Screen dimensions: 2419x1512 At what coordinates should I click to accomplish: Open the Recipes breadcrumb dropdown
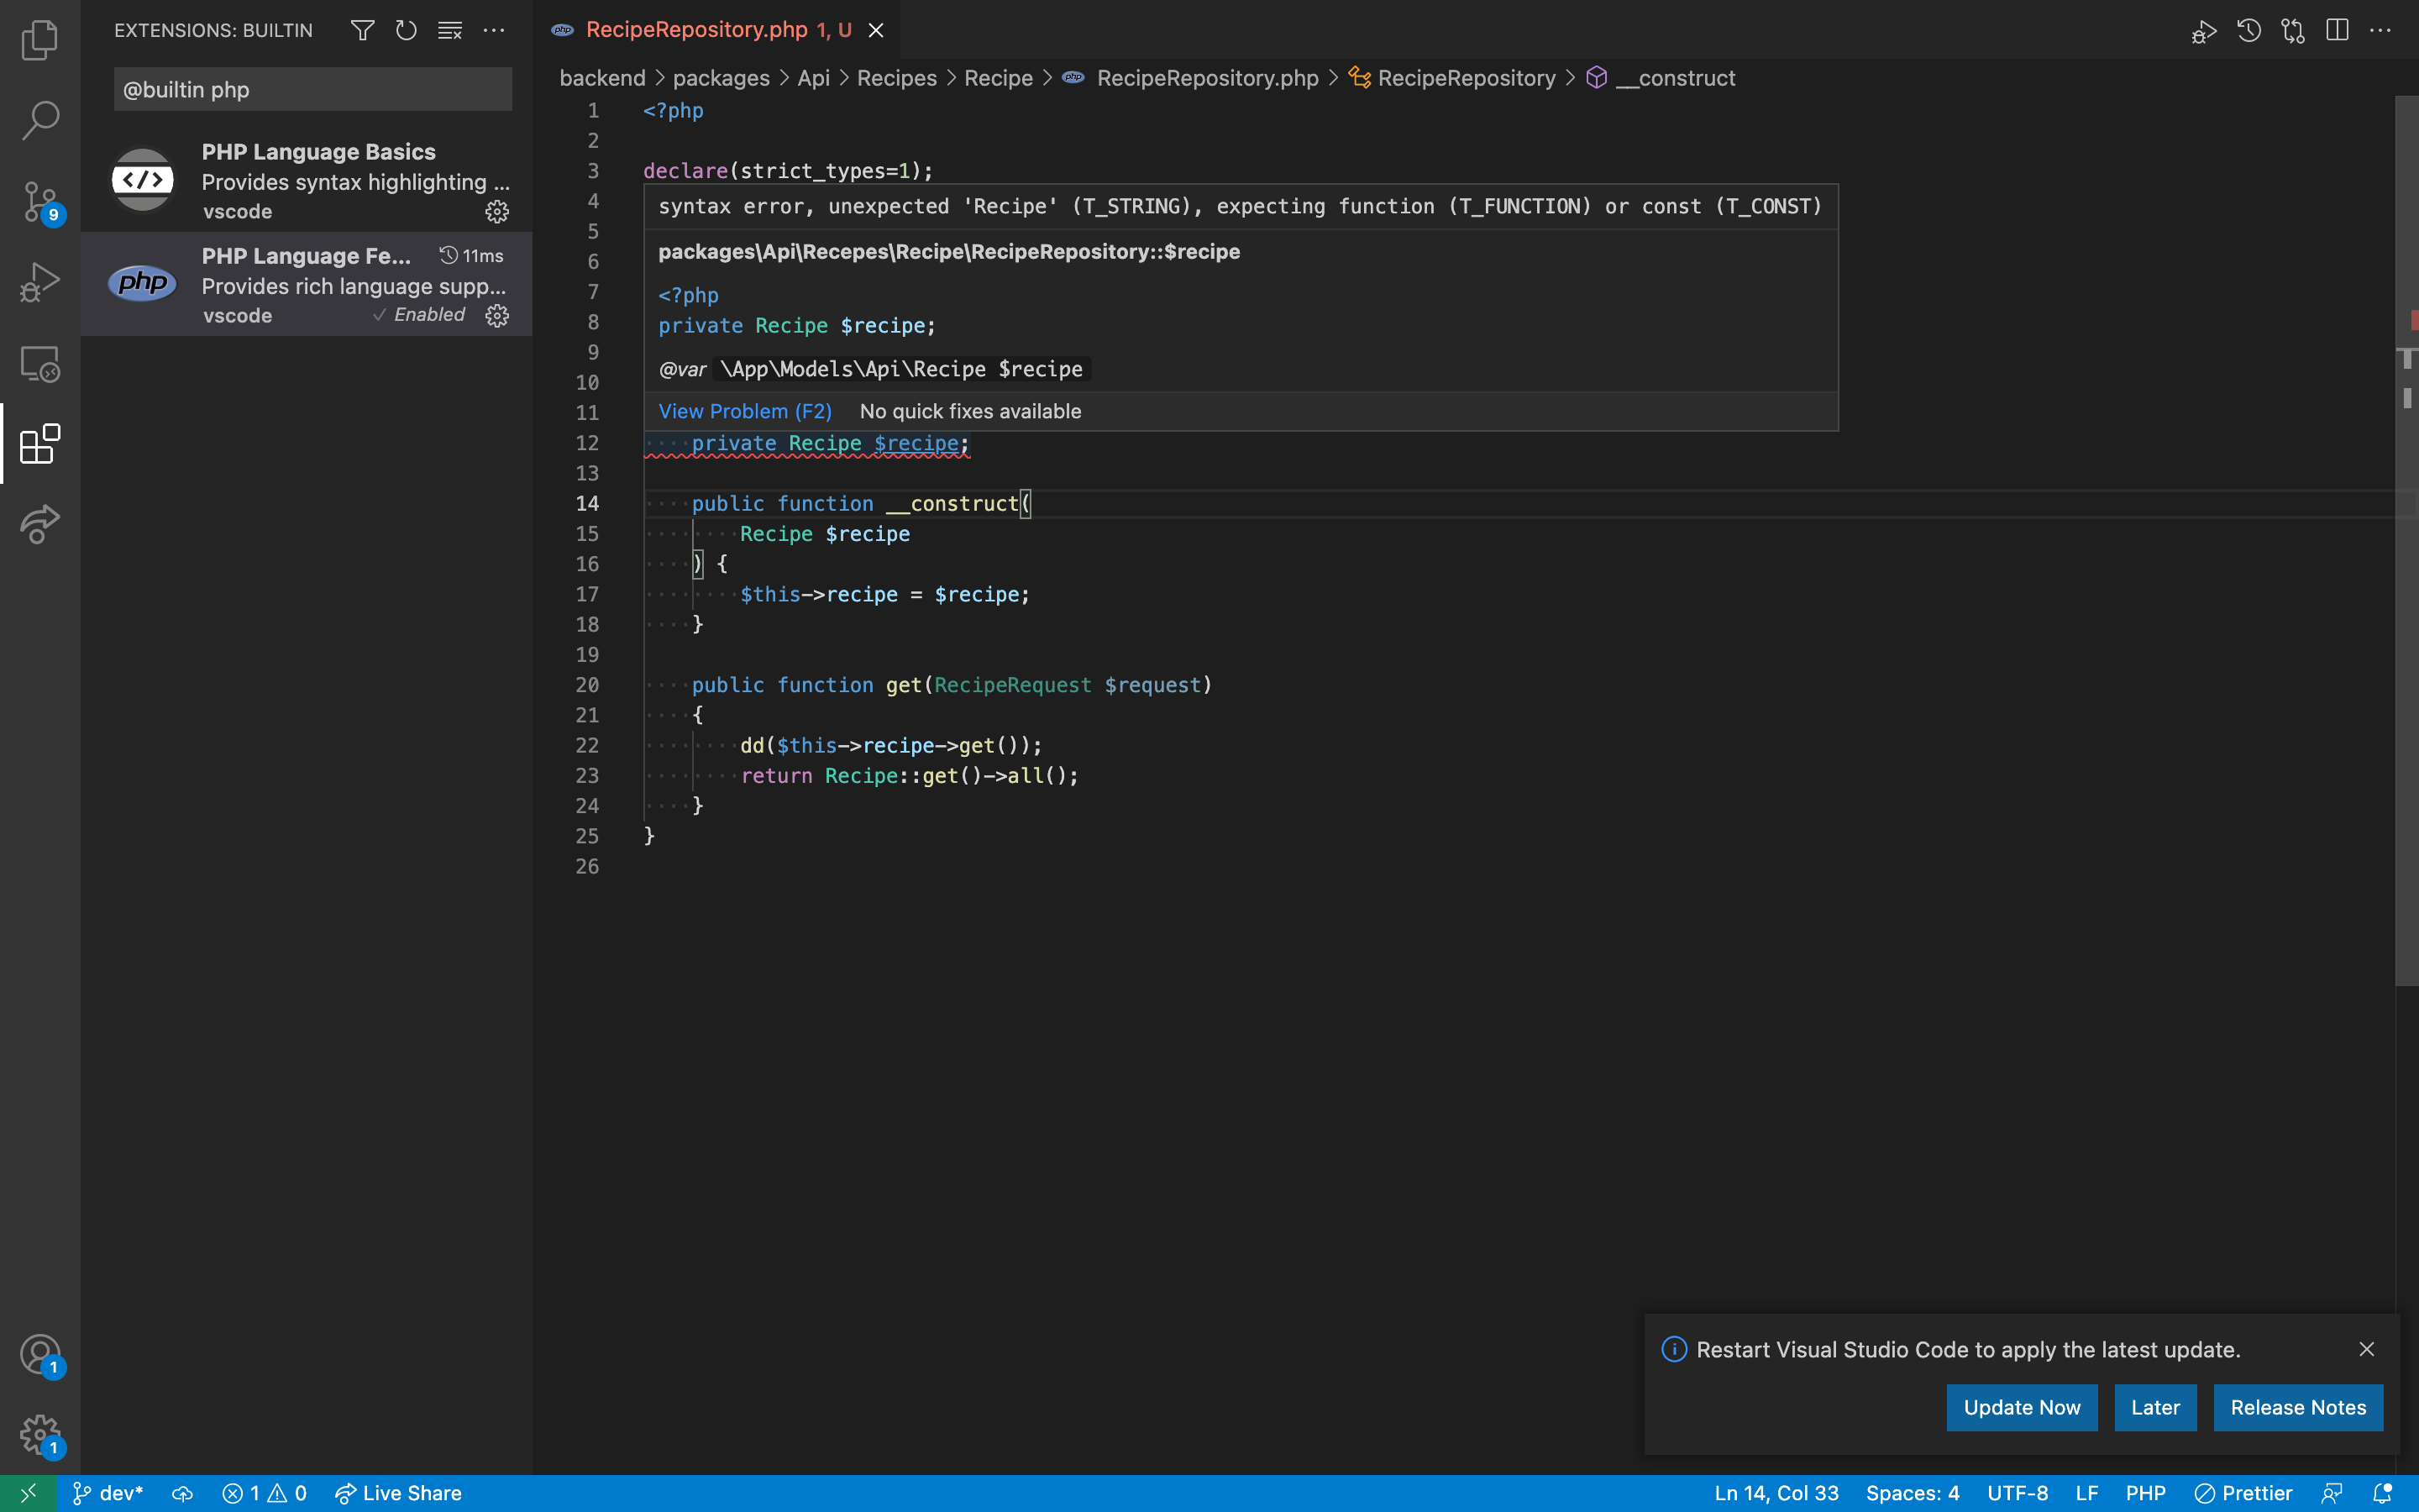tap(895, 78)
